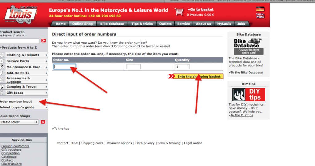This screenshot has height=166, width=315.
Task: Open Data privacy footer link
Action: (145, 143)
